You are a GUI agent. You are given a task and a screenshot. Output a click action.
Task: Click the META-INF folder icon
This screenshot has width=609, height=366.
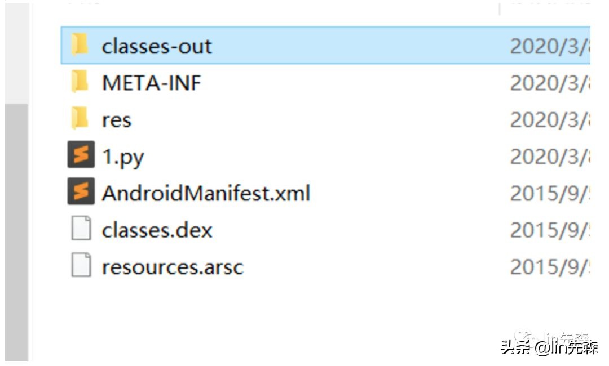[80, 83]
